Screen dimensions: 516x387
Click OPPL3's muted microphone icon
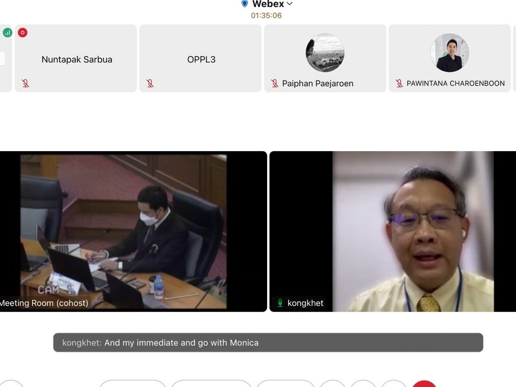click(x=150, y=83)
